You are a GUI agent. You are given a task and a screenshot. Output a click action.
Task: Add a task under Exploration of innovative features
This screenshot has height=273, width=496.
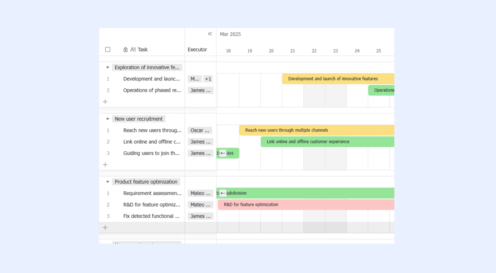pyautogui.click(x=105, y=102)
